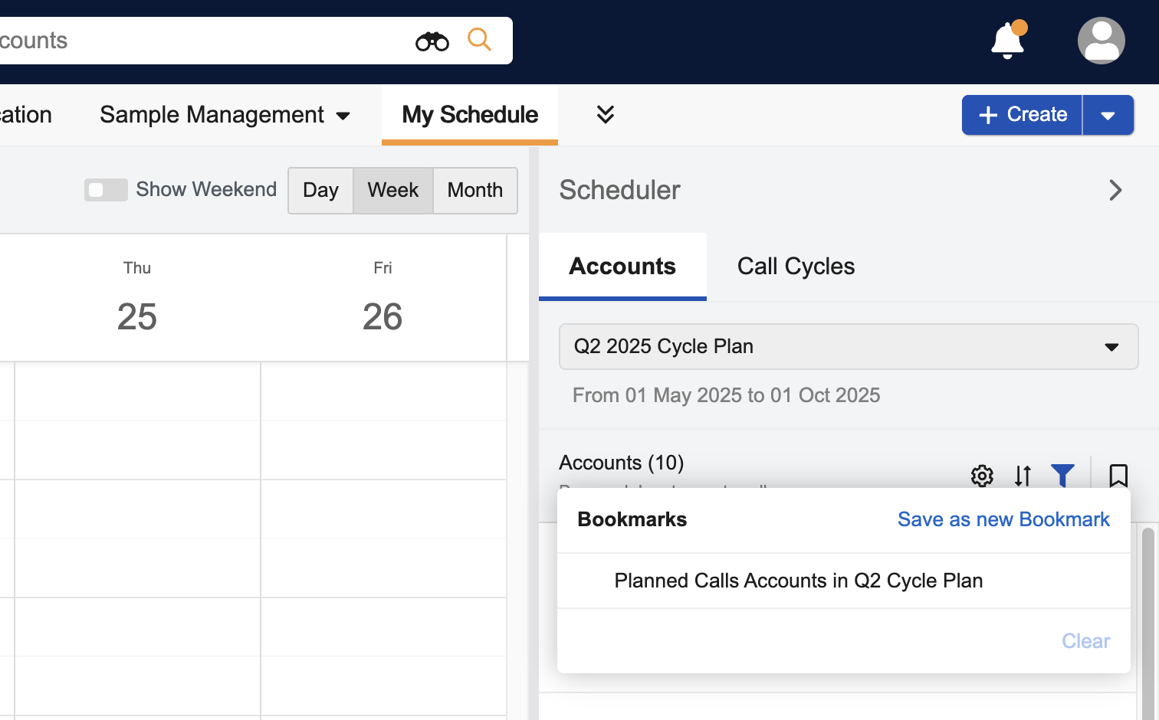This screenshot has height=720, width=1159.
Task: Switch to the Call Cycles tab
Action: point(796,267)
